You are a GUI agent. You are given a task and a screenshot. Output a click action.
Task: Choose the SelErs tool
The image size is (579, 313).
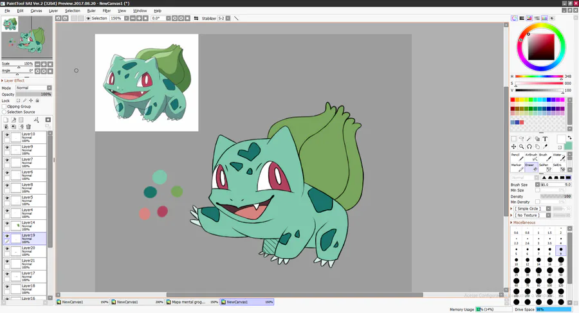(558, 167)
